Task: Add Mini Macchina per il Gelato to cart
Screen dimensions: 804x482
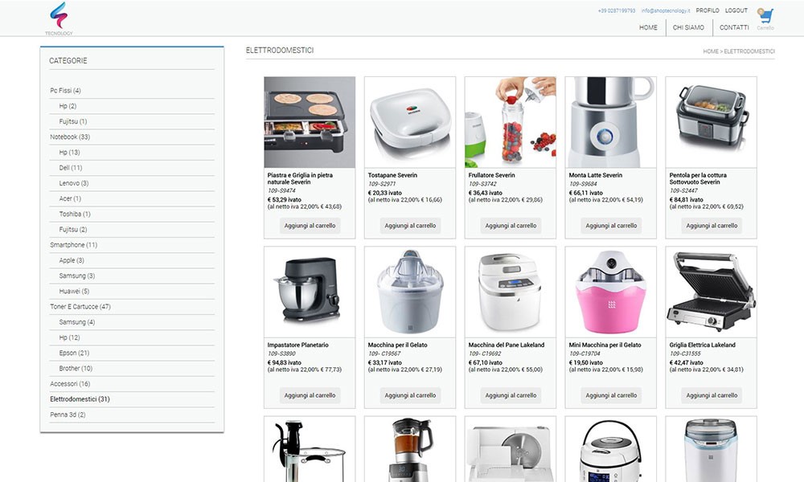Action: (x=611, y=395)
